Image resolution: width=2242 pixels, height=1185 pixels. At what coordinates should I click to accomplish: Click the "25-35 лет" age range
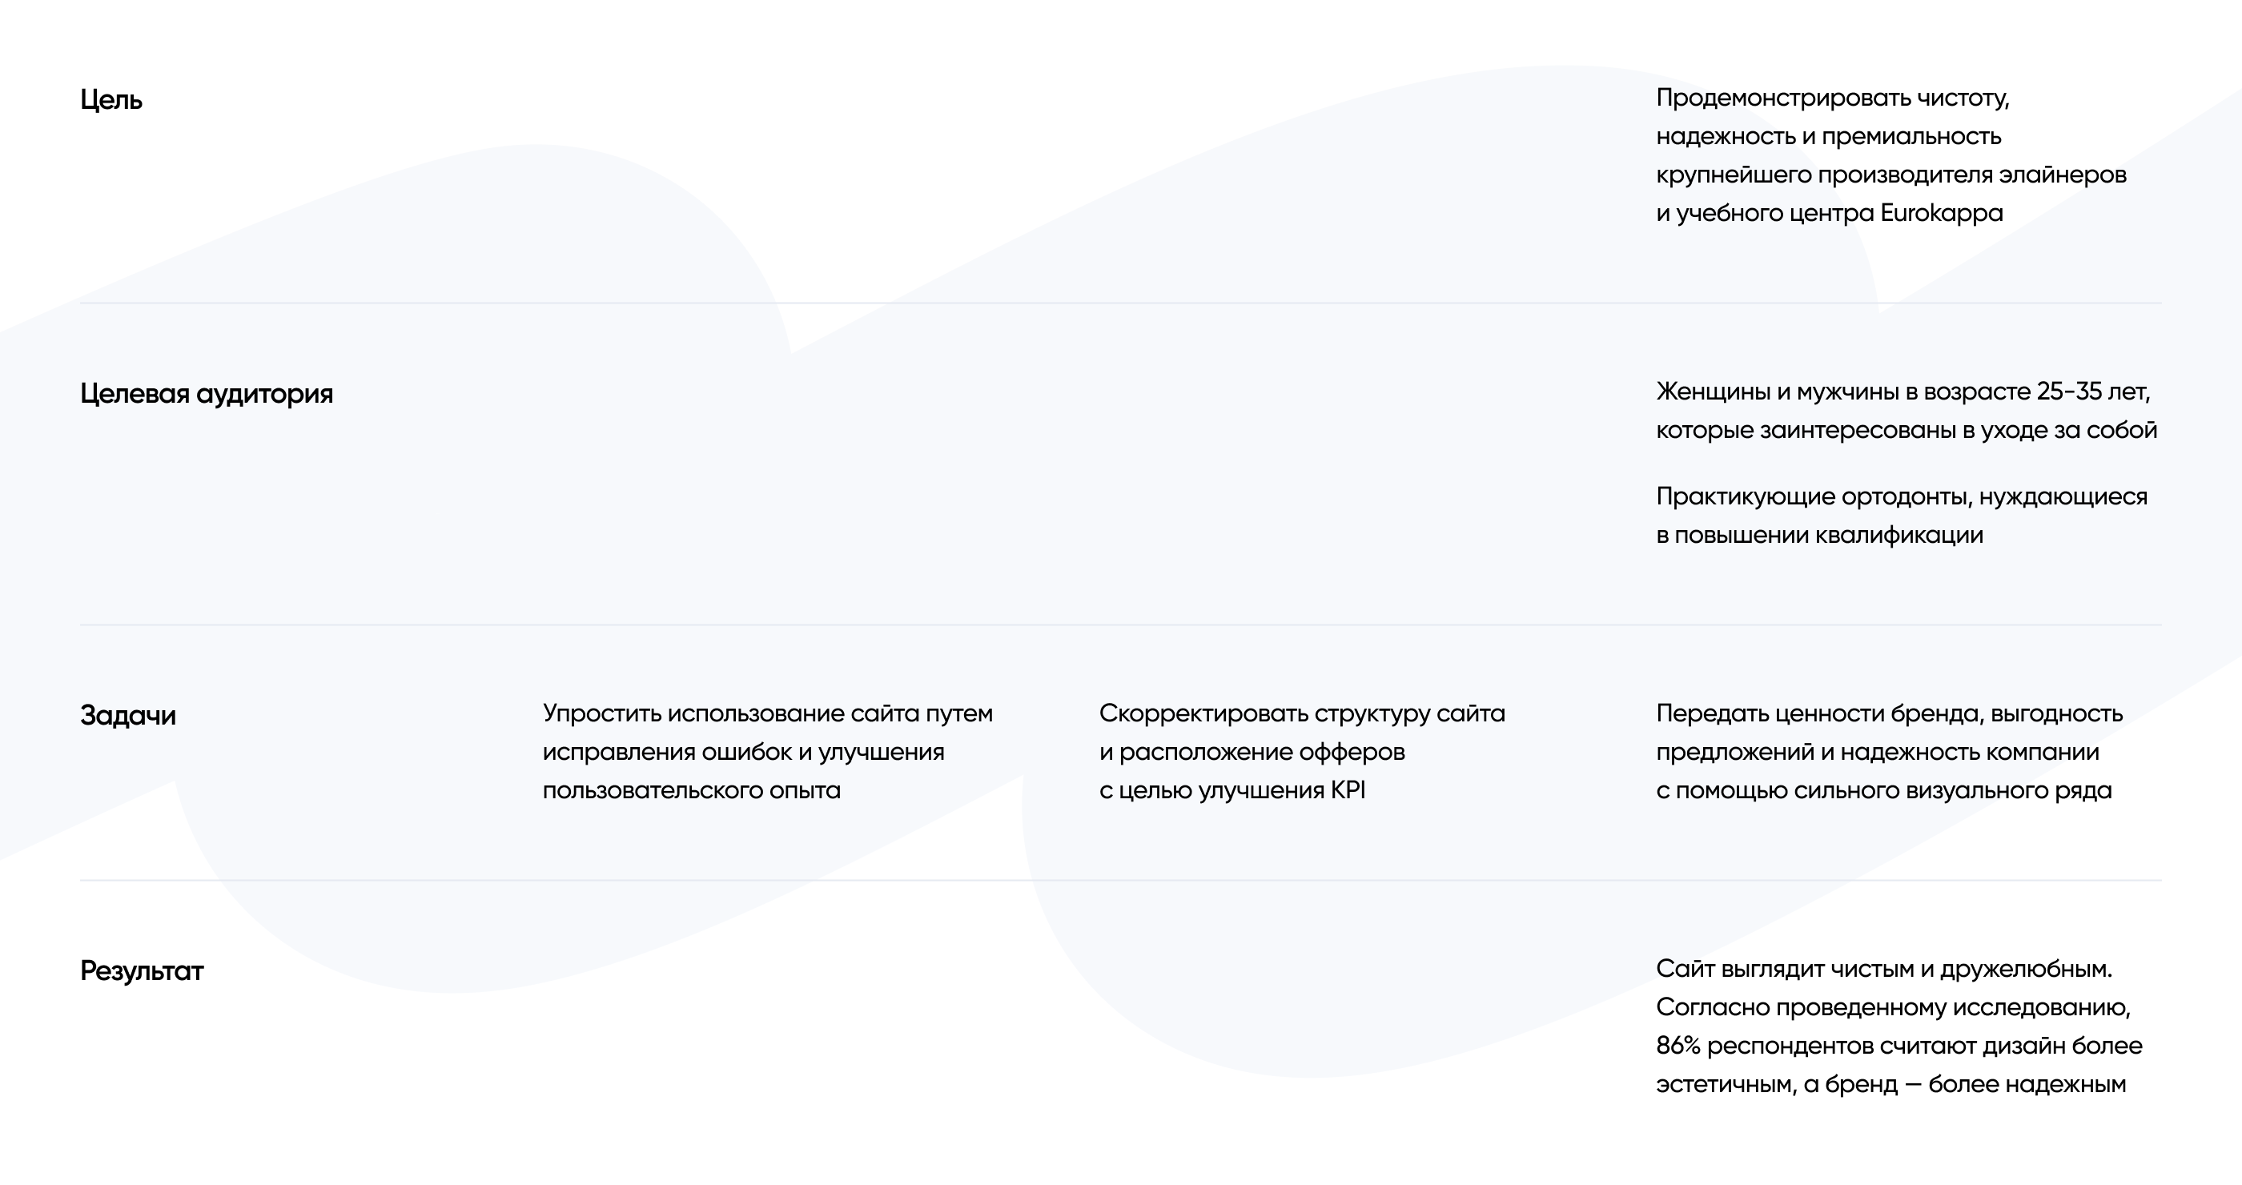pyautogui.click(x=2092, y=392)
